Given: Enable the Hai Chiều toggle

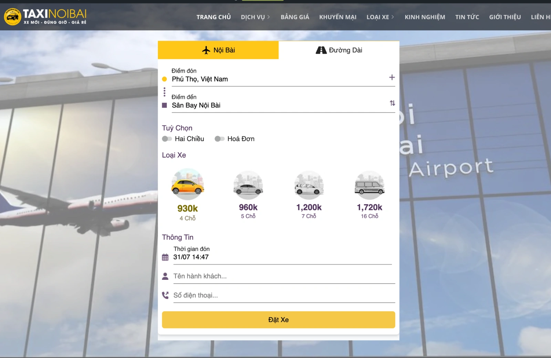Looking at the screenshot, I should pyautogui.click(x=167, y=139).
